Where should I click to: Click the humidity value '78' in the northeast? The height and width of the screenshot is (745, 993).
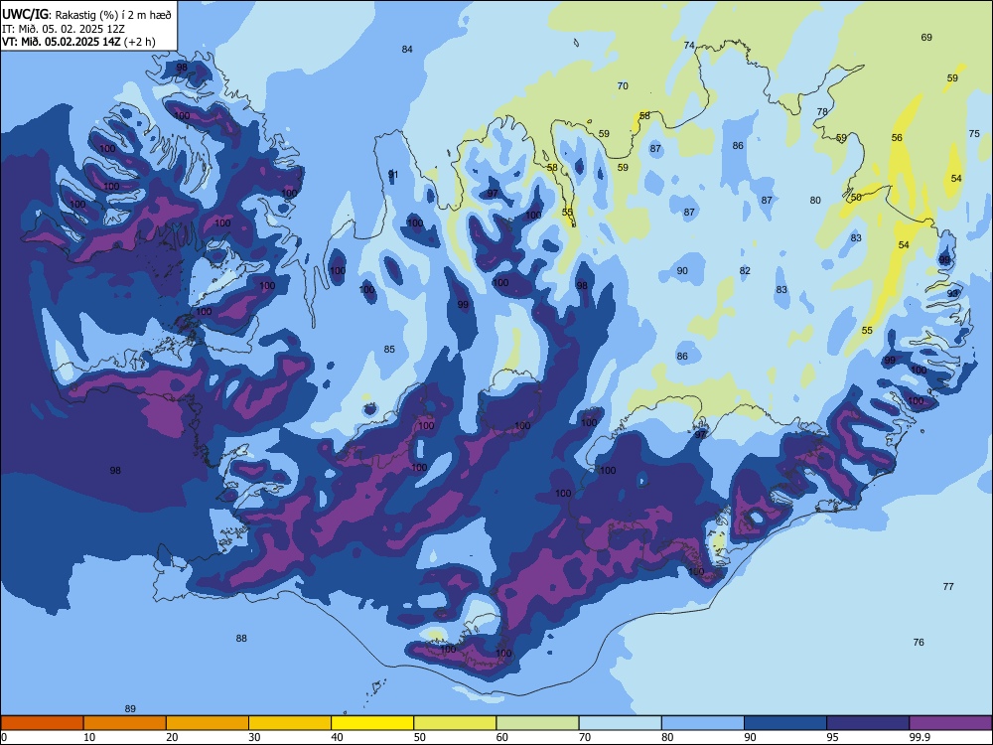point(822,112)
